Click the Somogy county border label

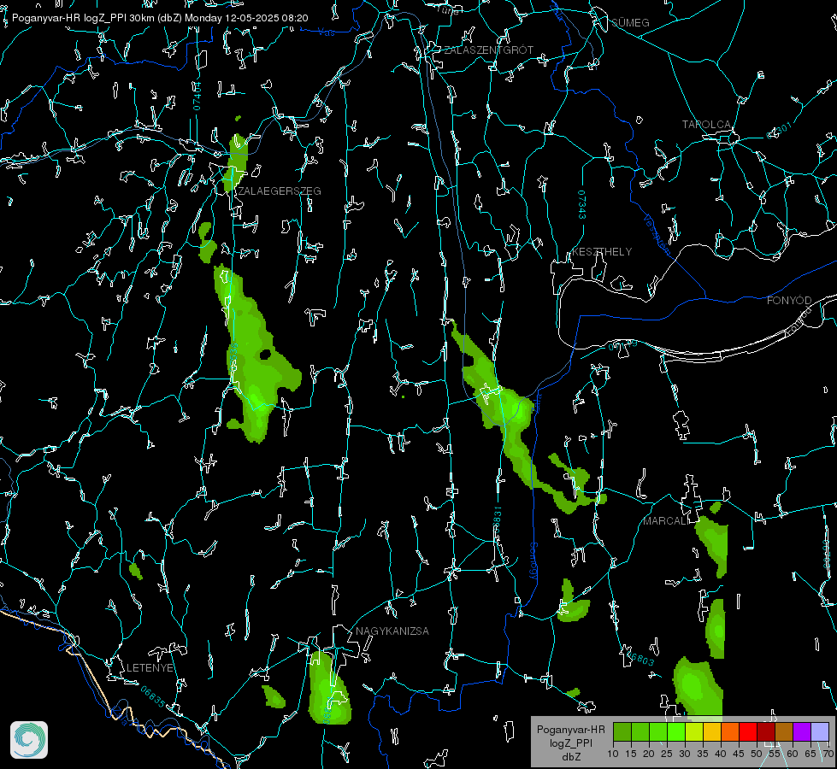[533, 561]
